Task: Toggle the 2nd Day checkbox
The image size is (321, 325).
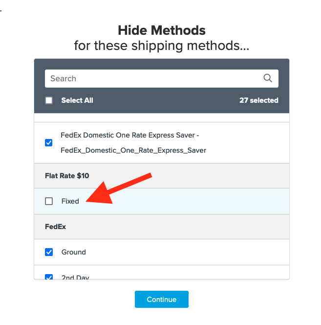Action: [x=49, y=277]
